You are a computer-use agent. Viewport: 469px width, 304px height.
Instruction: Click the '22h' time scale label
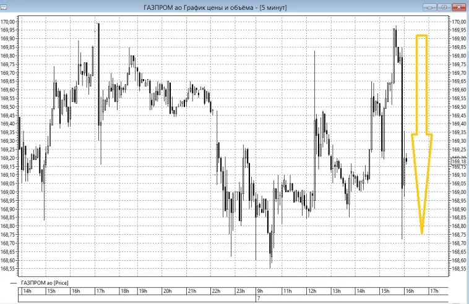216,291
